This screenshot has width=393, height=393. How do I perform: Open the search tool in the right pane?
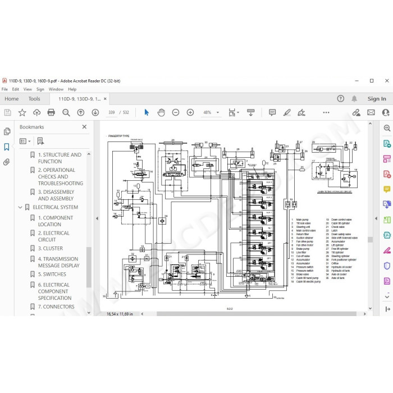(387, 128)
